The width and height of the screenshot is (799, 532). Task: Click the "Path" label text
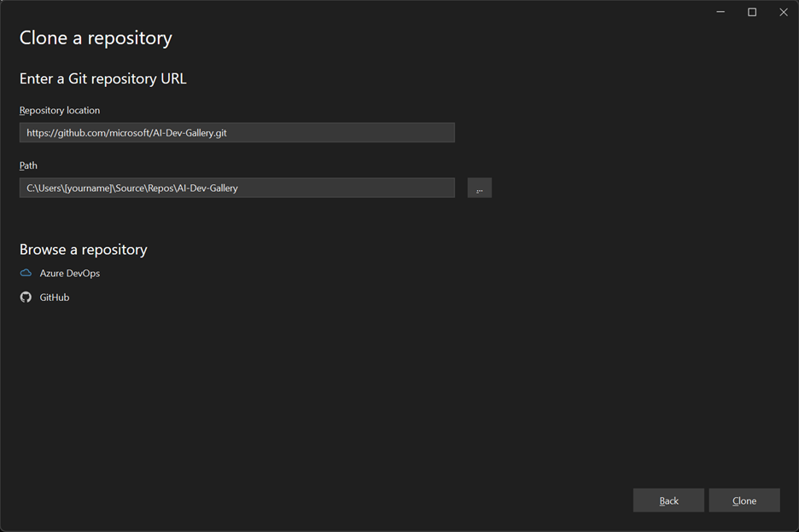coord(28,165)
